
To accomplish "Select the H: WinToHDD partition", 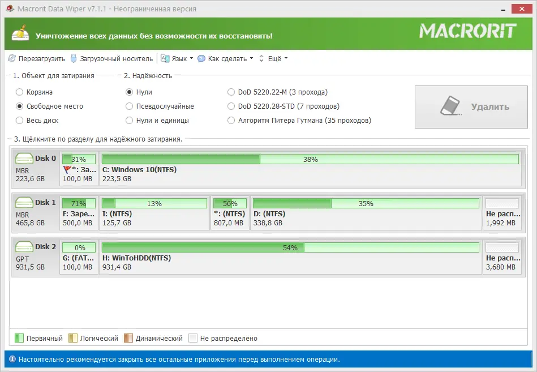I will click(283, 255).
